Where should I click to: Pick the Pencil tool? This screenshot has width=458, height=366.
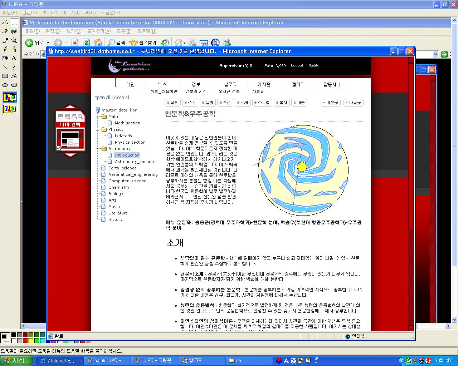[x=5, y=49]
